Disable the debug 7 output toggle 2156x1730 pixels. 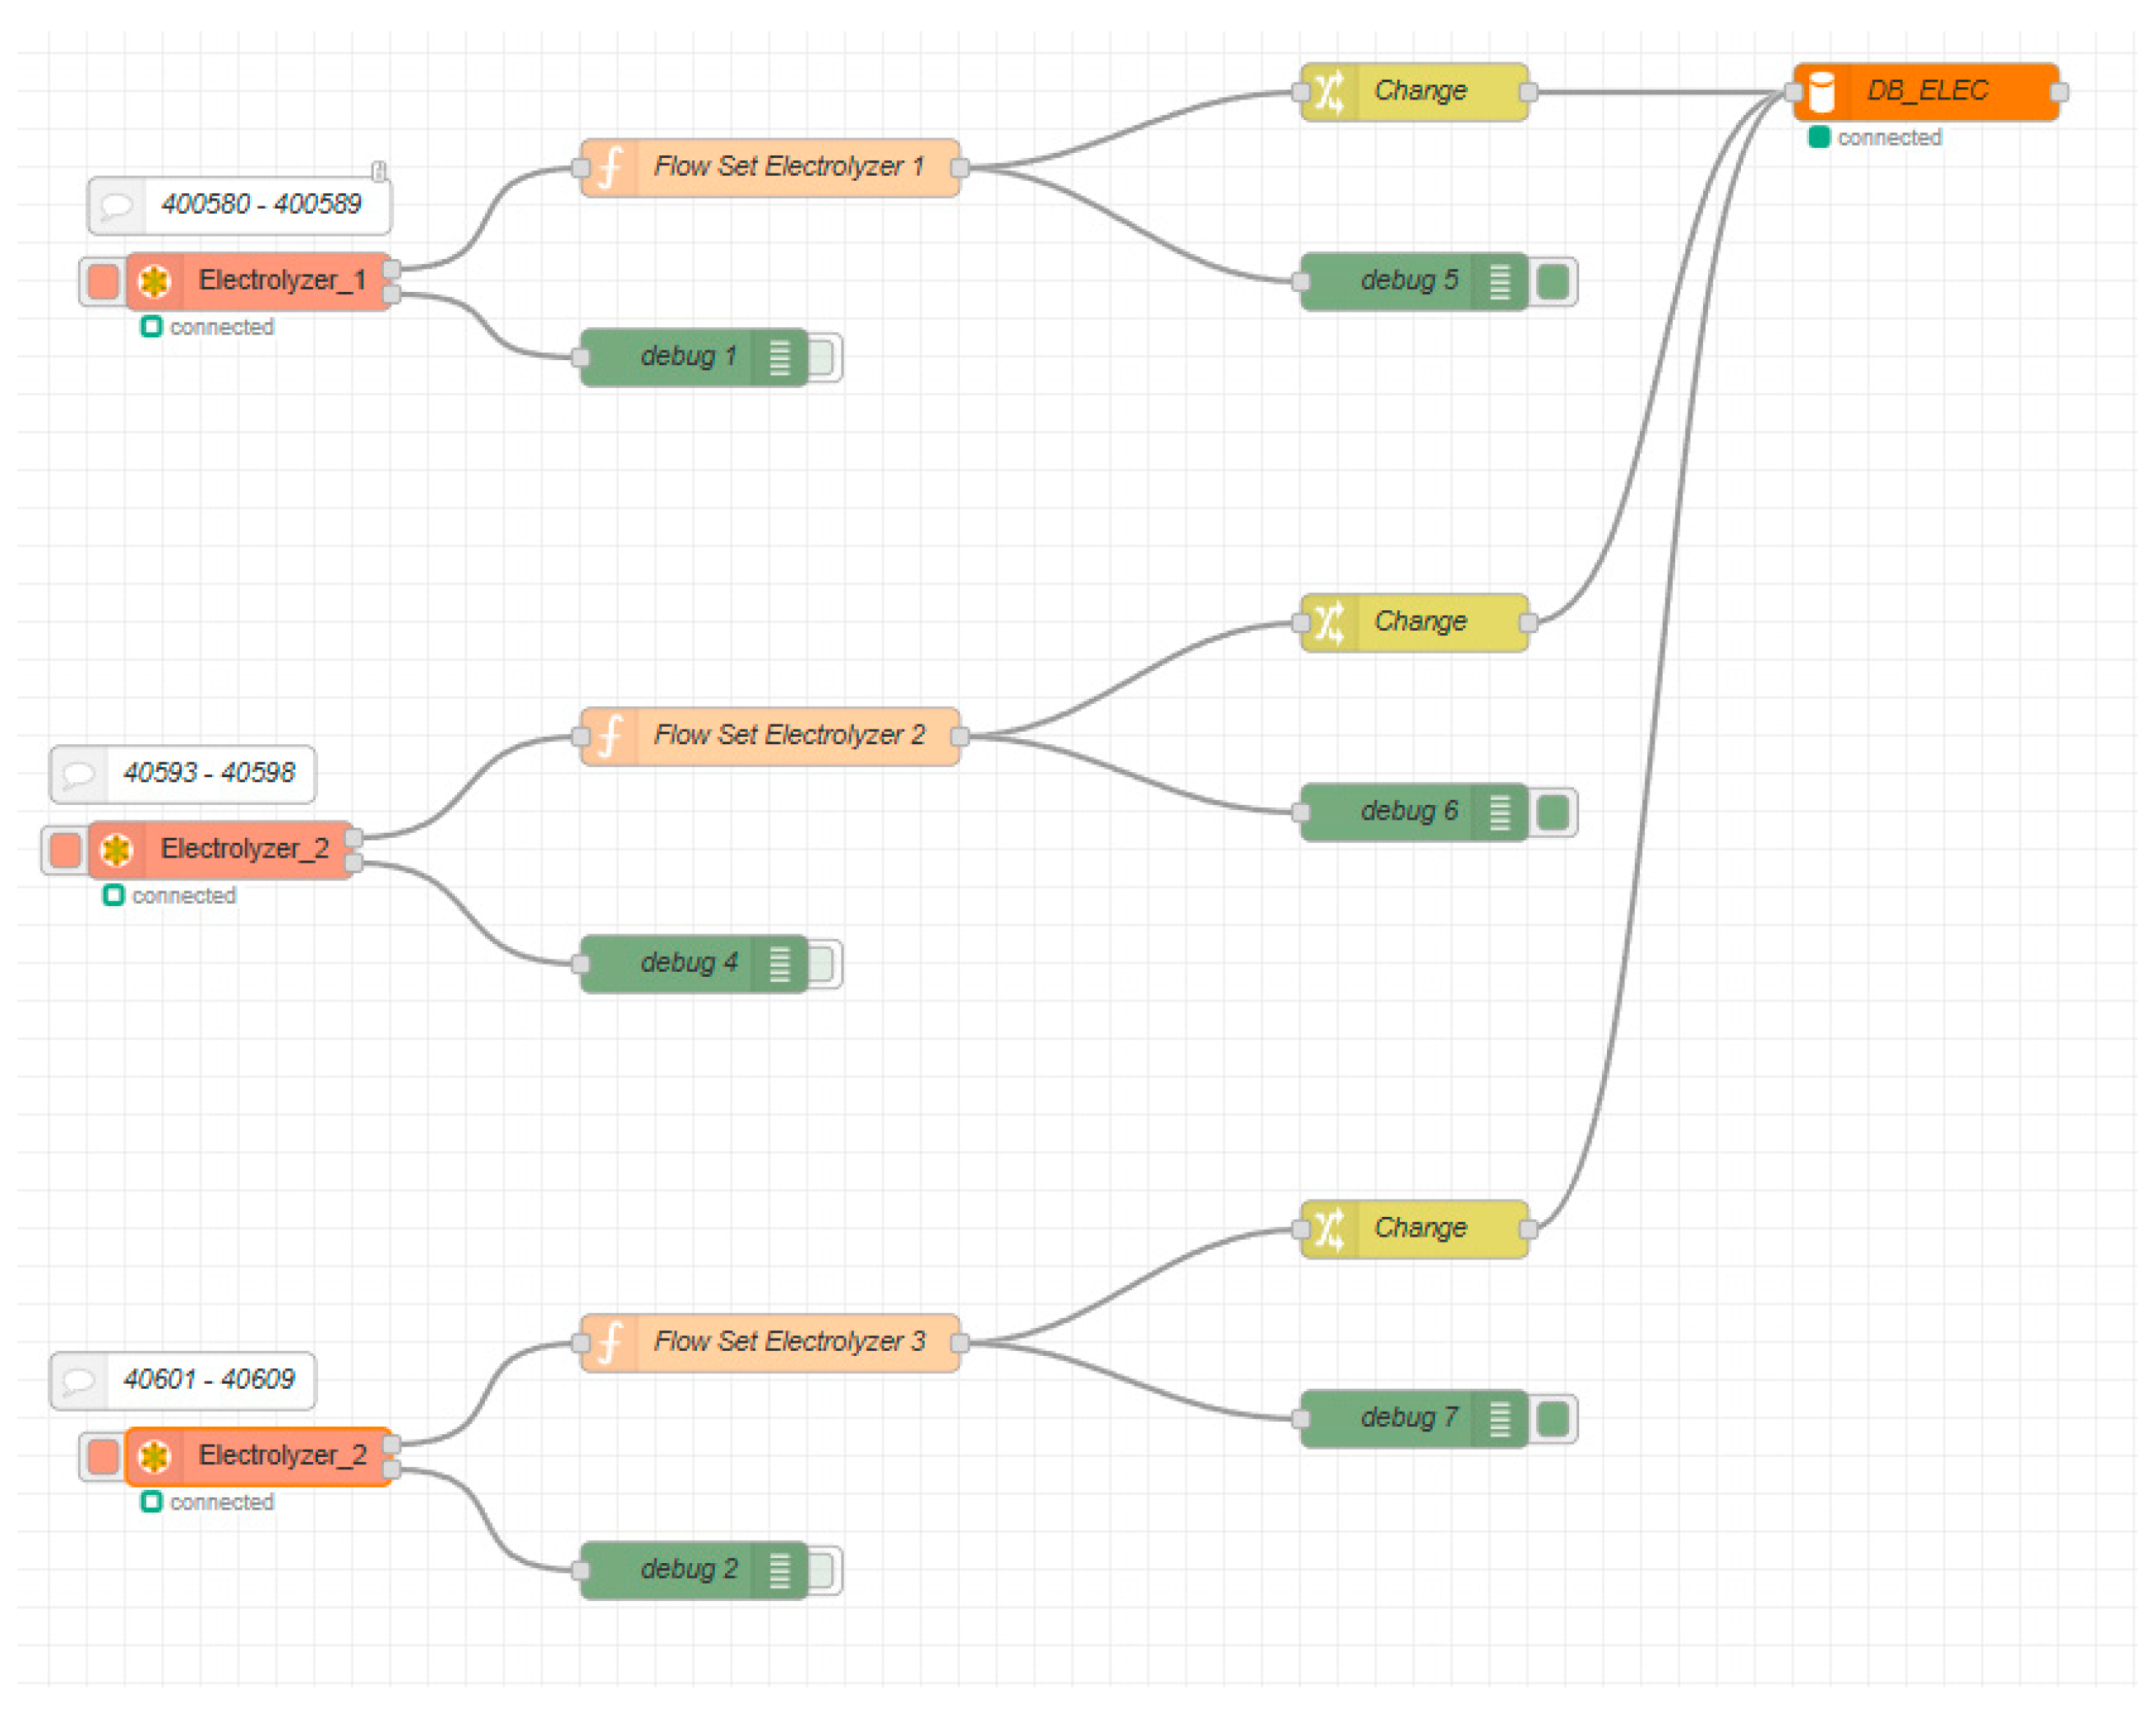(1553, 1419)
